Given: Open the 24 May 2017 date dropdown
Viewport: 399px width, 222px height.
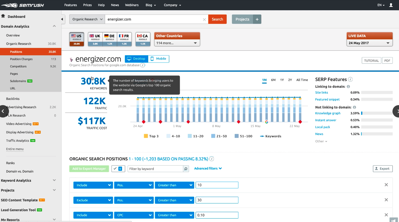Looking at the screenshot, I should 369,43.
